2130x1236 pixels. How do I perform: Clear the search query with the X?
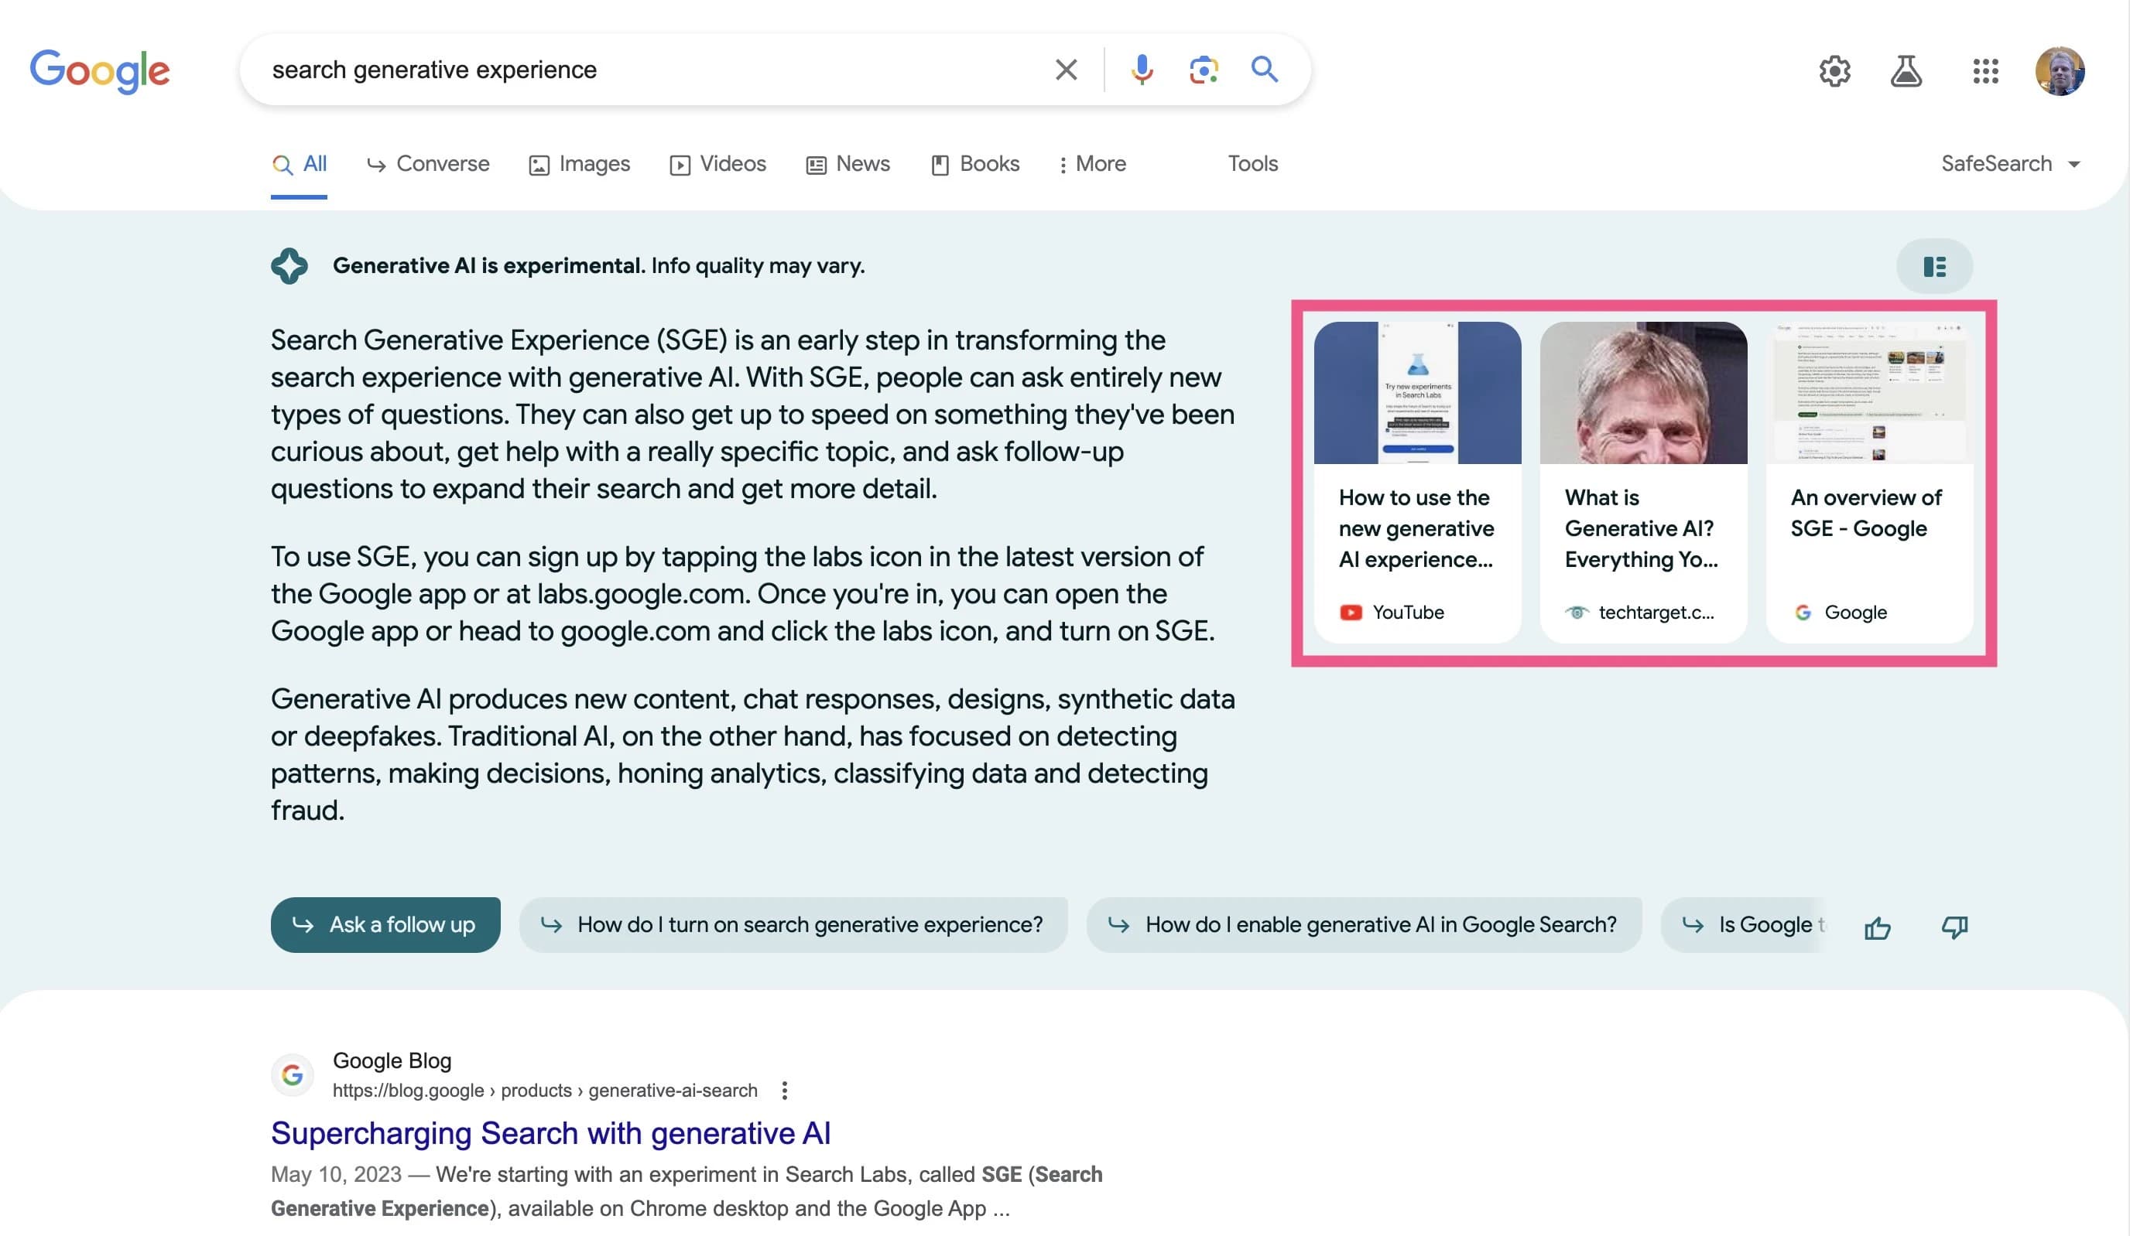tap(1066, 70)
